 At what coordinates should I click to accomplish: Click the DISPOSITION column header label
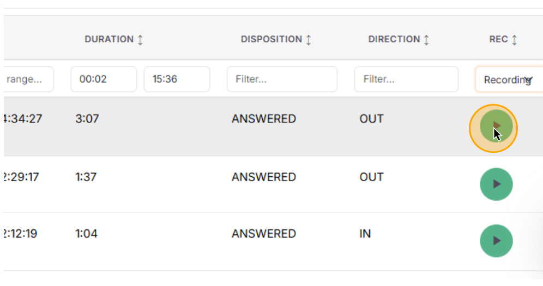[x=271, y=40]
